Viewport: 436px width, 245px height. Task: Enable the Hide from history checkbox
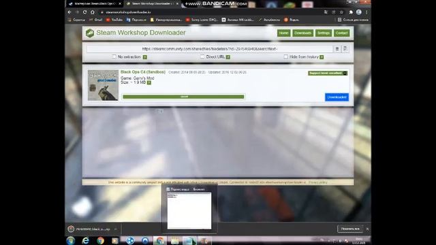click(x=286, y=56)
